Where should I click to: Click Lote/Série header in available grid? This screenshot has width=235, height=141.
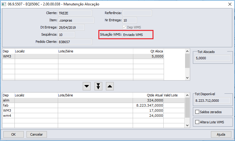(95, 95)
